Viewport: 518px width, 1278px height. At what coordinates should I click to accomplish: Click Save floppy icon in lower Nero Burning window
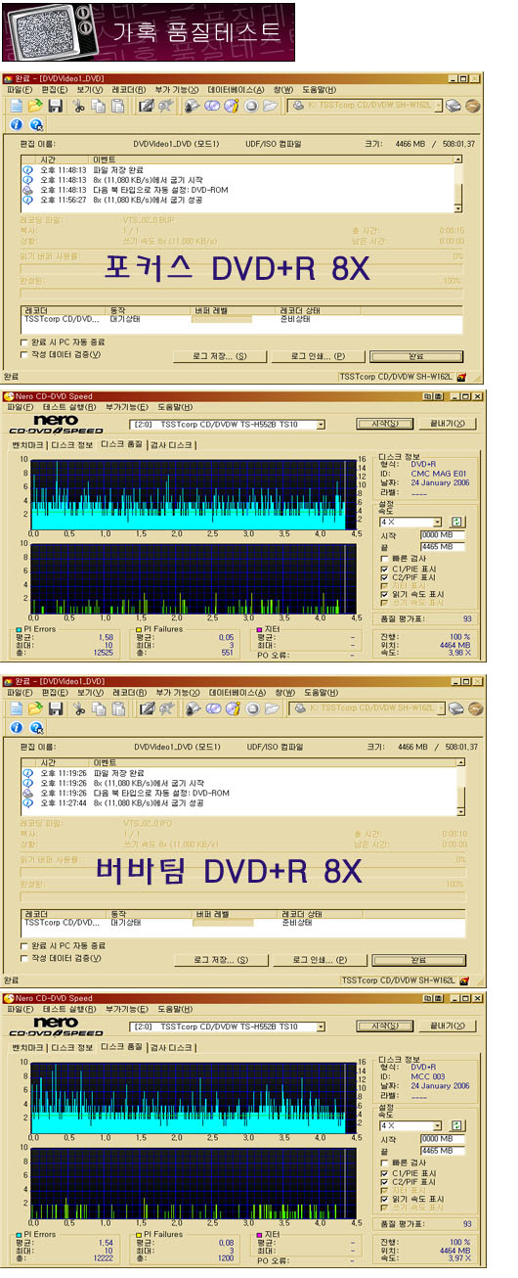56,707
